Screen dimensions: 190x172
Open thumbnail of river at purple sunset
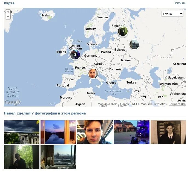pyautogui.click(x=58, y=132)
